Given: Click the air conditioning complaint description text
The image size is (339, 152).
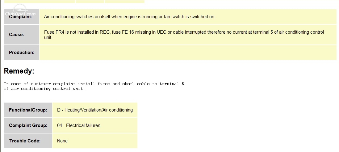Looking at the screenshot, I should pyautogui.click(x=129, y=17).
